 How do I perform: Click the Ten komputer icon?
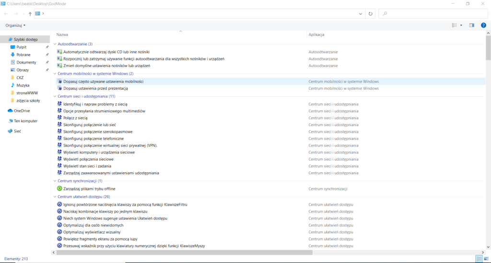click(x=10, y=121)
